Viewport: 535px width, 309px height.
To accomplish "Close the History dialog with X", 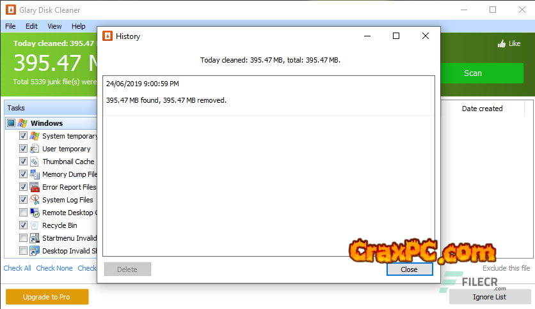I will (x=425, y=36).
